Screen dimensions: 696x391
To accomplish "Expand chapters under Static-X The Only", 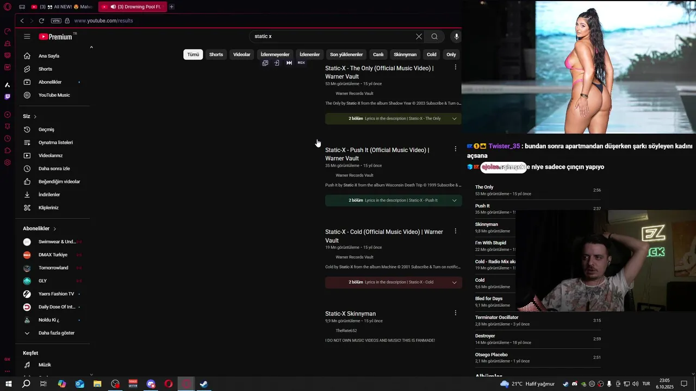I will click(455, 118).
